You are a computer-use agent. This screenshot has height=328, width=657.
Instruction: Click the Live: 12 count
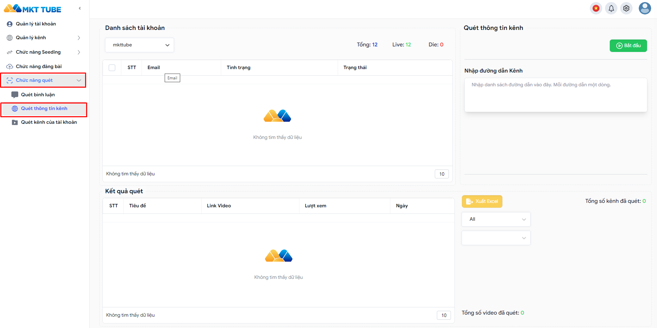(402, 45)
